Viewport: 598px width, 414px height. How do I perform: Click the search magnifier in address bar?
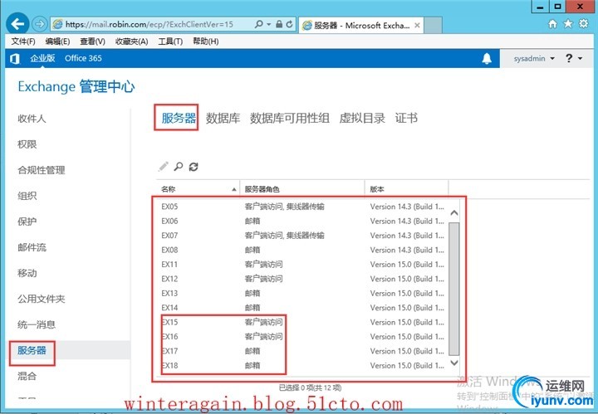point(259,24)
